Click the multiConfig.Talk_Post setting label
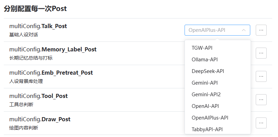Screen dimensions: 278x137 [38, 26]
